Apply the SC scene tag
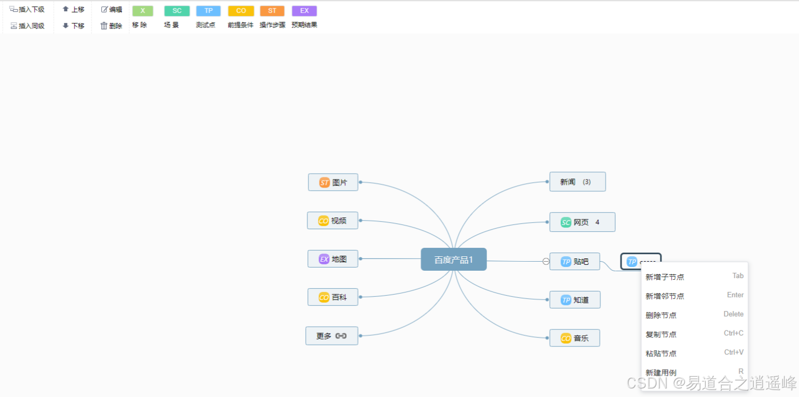The image size is (799, 397). pos(177,11)
